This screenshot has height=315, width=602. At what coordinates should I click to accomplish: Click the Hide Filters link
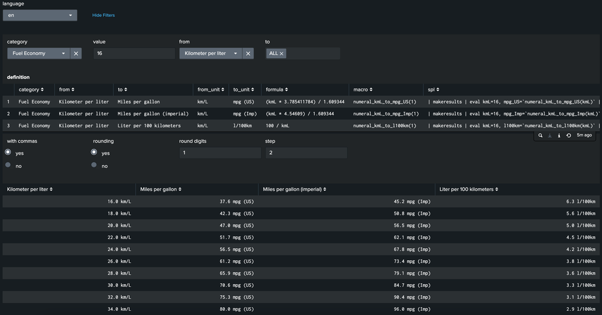(103, 15)
